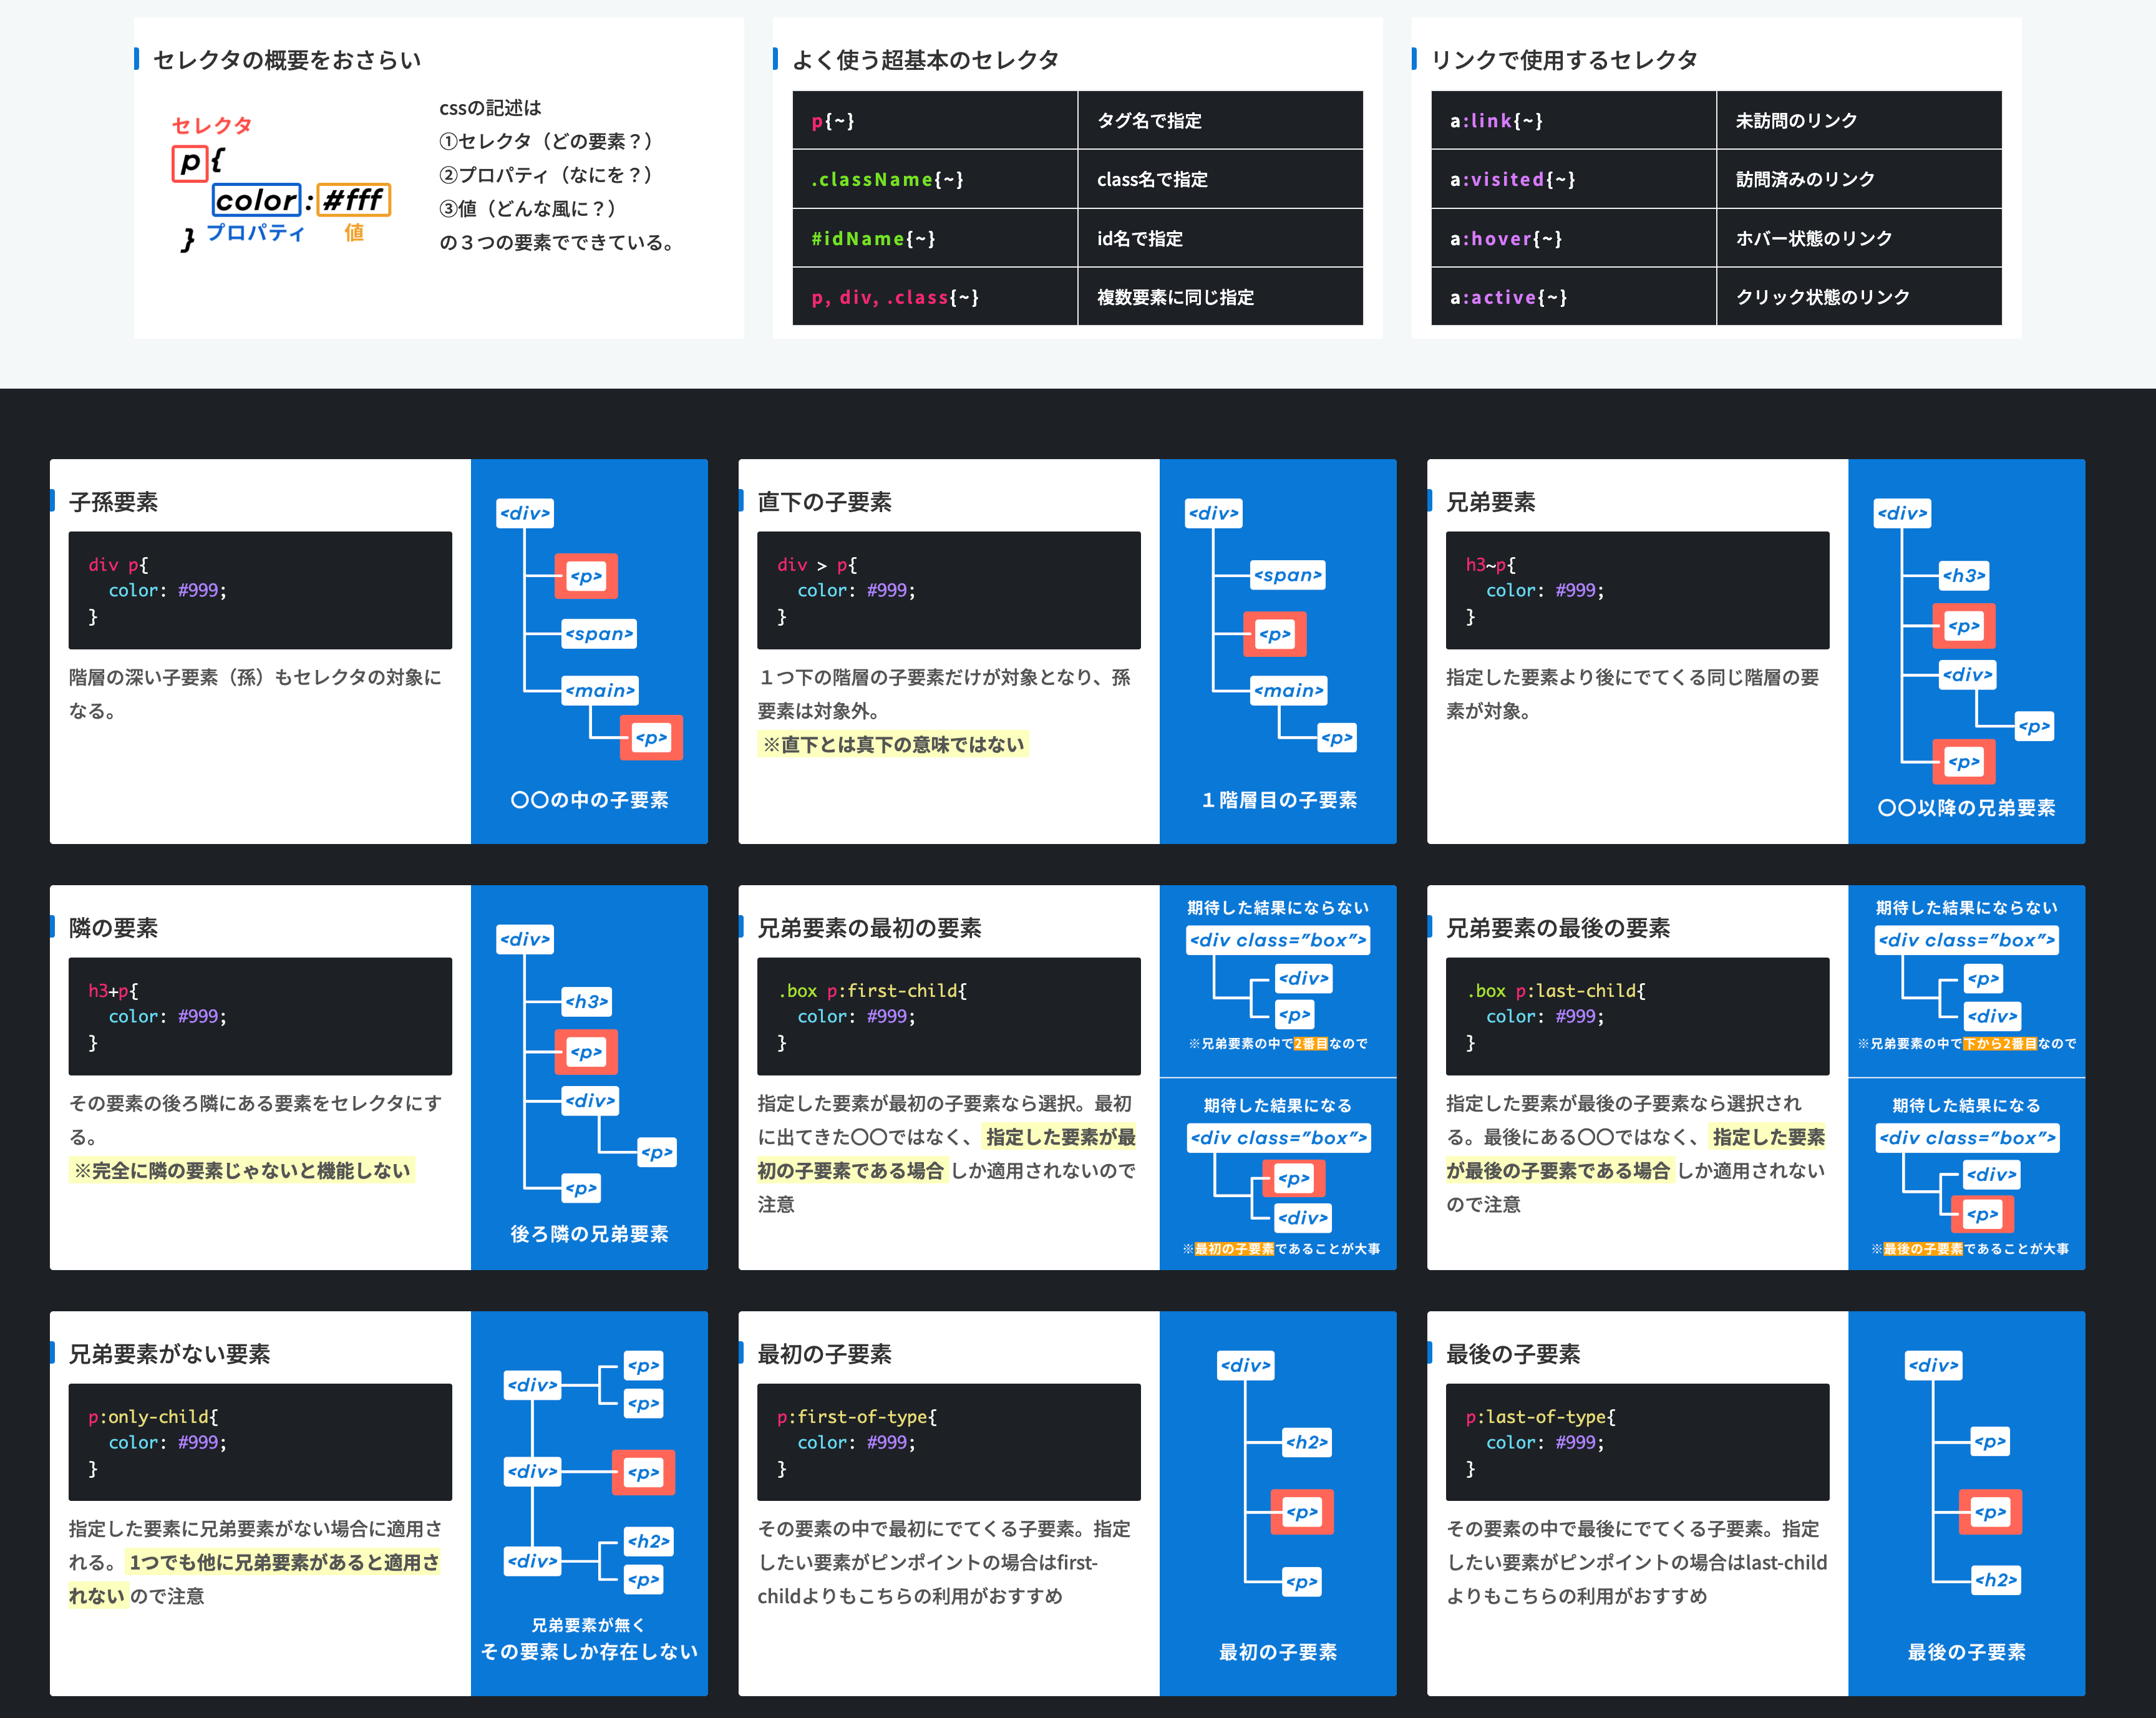Click the caption "その要素しか存在しない"
2156x1718 pixels.
[x=589, y=1651]
